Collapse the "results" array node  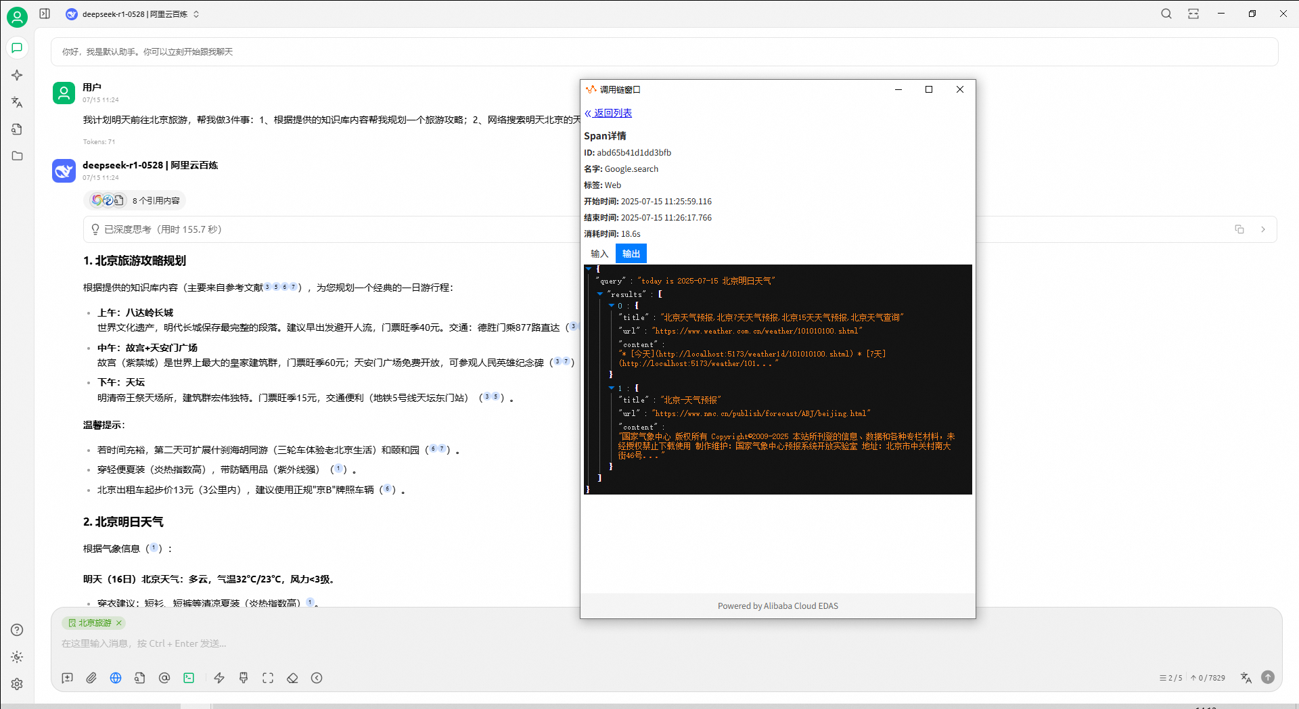[x=600, y=294]
